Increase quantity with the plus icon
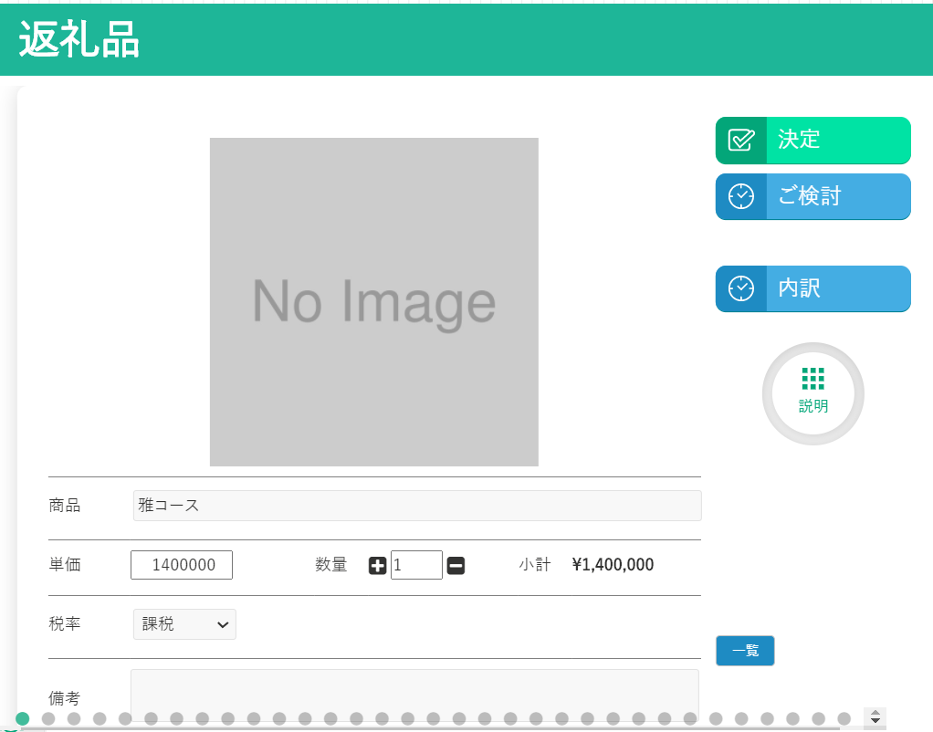This screenshot has height=732, width=933. (377, 566)
